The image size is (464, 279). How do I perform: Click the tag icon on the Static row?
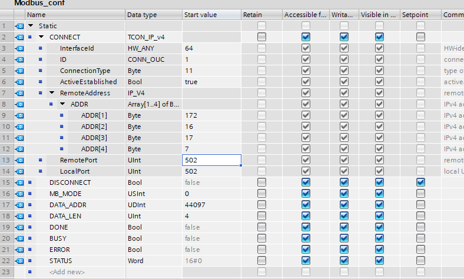pos(19,26)
